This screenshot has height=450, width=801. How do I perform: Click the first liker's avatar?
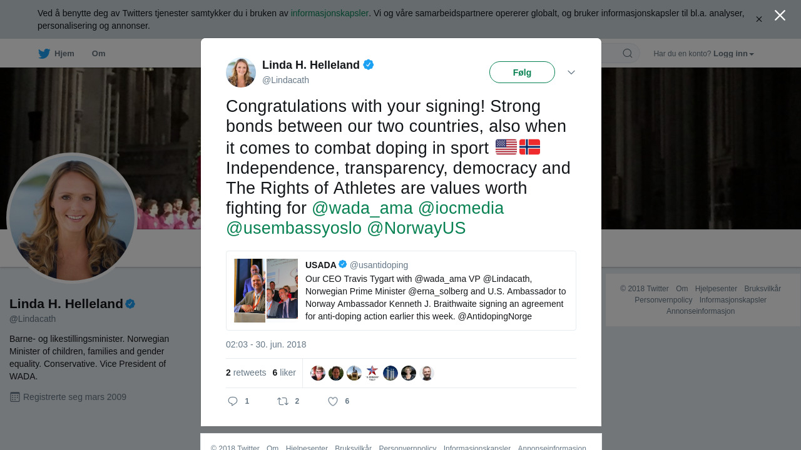pyautogui.click(x=318, y=373)
